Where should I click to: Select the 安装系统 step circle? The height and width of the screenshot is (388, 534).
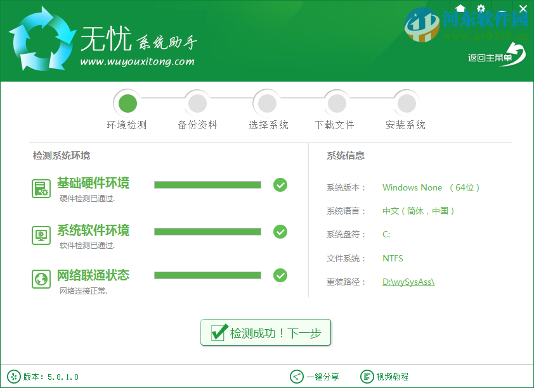point(407,102)
